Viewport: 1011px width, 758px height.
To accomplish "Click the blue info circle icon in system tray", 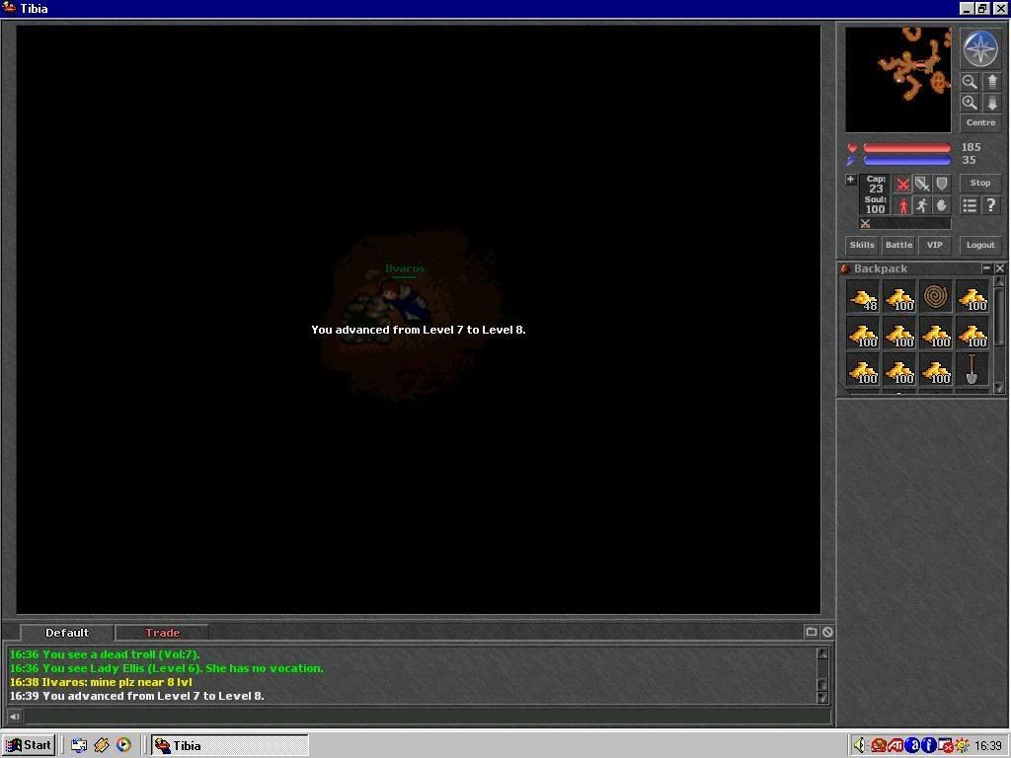I will pos(929,746).
